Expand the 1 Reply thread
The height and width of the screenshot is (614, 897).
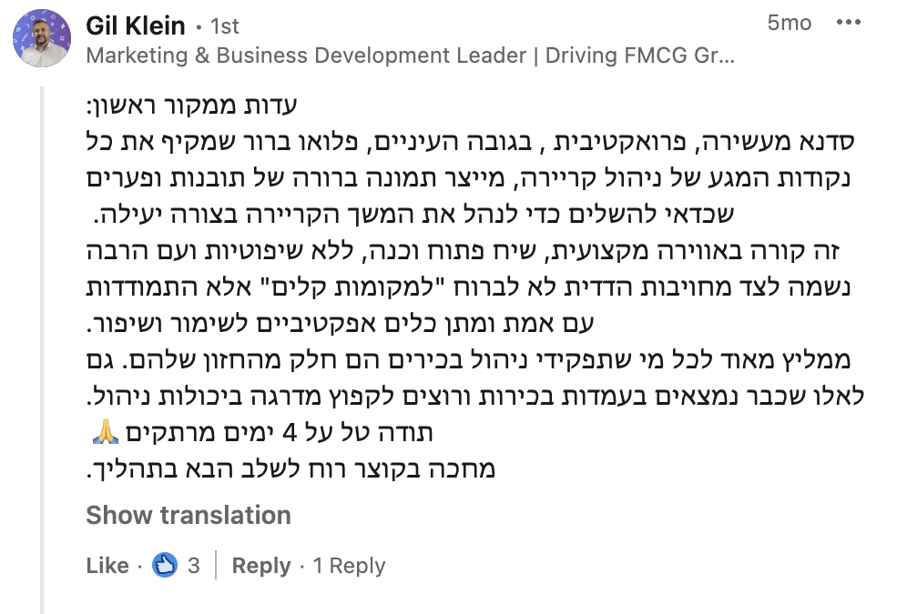[x=350, y=565]
